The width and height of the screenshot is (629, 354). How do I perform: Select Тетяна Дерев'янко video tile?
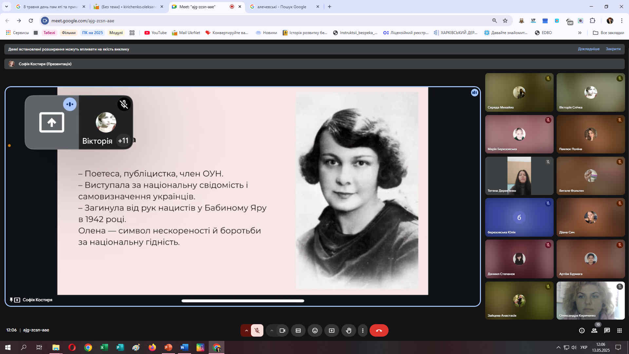click(x=519, y=176)
